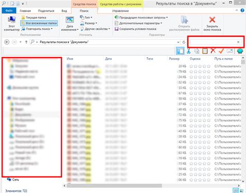
Task: Select Текущая папка search scope
Action: click(34, 18)
